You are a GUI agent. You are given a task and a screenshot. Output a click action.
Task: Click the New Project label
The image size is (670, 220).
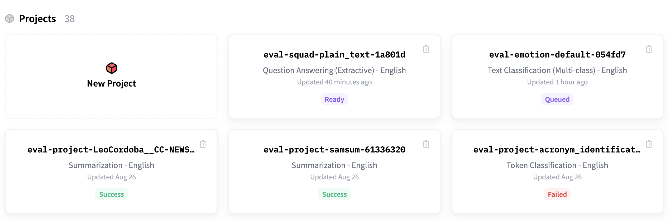click(x=111, y=84)
